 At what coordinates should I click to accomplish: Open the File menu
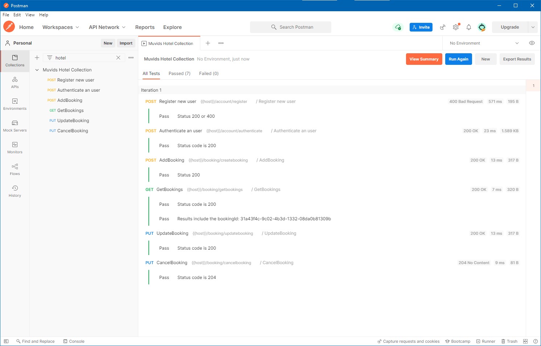(6, 15)
